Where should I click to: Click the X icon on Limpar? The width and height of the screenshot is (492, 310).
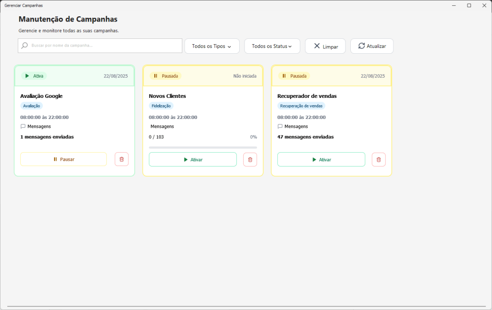[x=317, y=46]
